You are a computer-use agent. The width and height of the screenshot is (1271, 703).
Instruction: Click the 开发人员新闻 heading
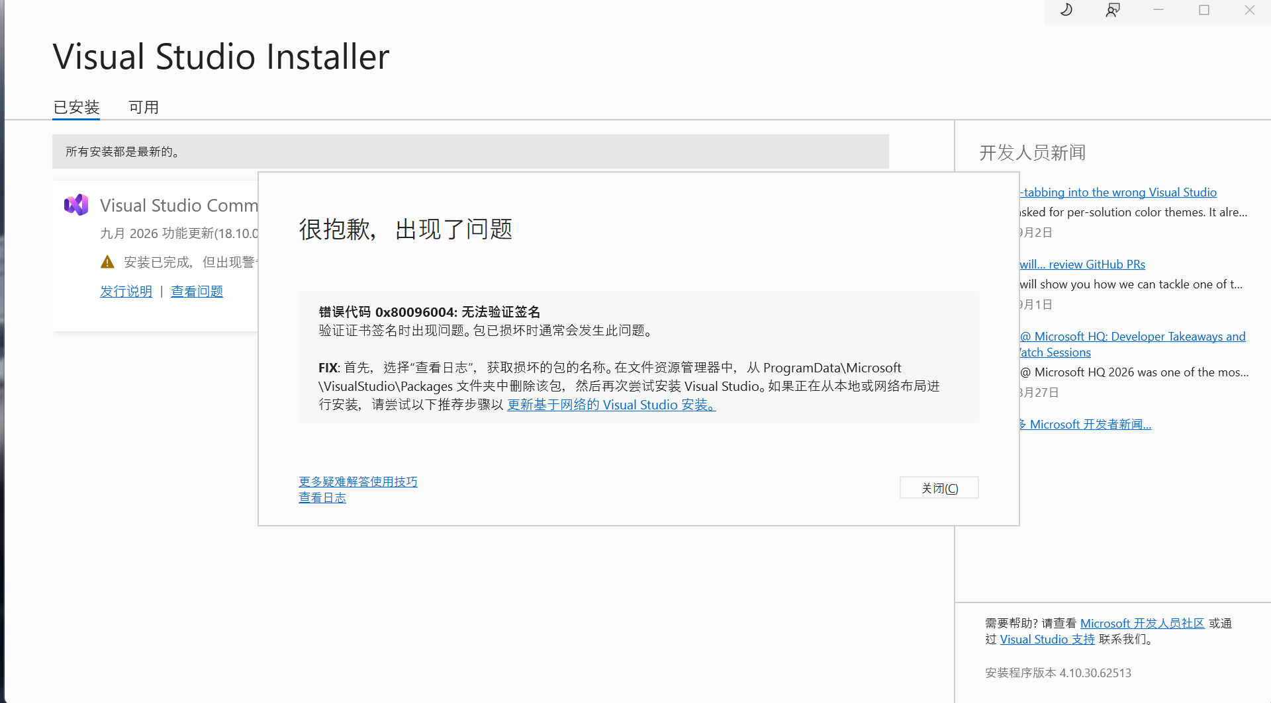click(x=1033, y=153)
